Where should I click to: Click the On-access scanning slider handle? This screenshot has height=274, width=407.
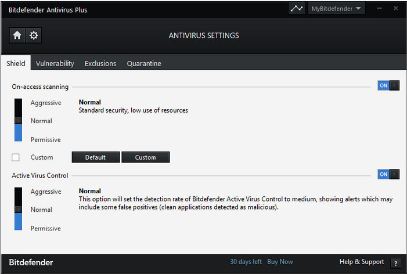click(18, 120)
